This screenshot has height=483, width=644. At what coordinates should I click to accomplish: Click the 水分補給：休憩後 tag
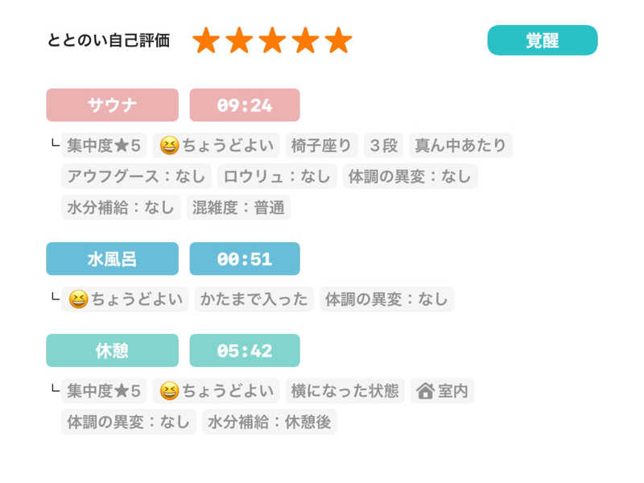coord(269,422)
